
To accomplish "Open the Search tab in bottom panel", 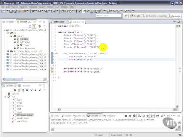I will pos(66,116).
